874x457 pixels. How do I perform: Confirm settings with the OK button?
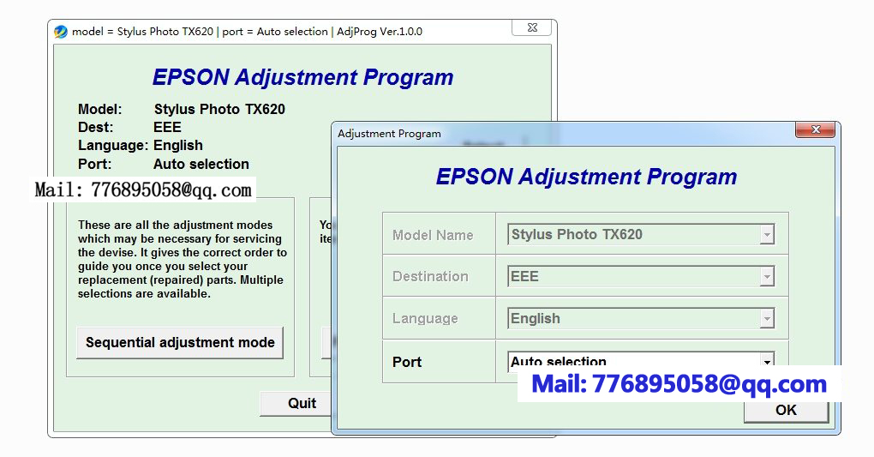[786, 411]
